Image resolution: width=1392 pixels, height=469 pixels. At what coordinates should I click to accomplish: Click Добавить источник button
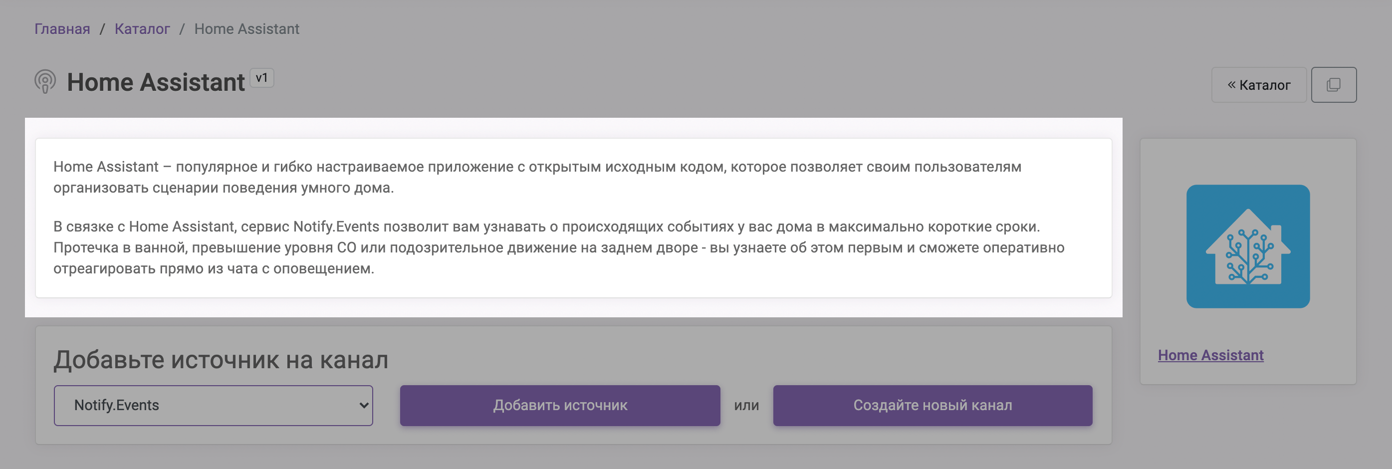(x=560, y=405)
